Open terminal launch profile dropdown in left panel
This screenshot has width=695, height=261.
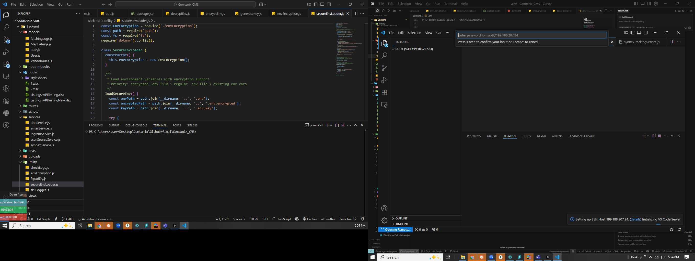point(331,125)
